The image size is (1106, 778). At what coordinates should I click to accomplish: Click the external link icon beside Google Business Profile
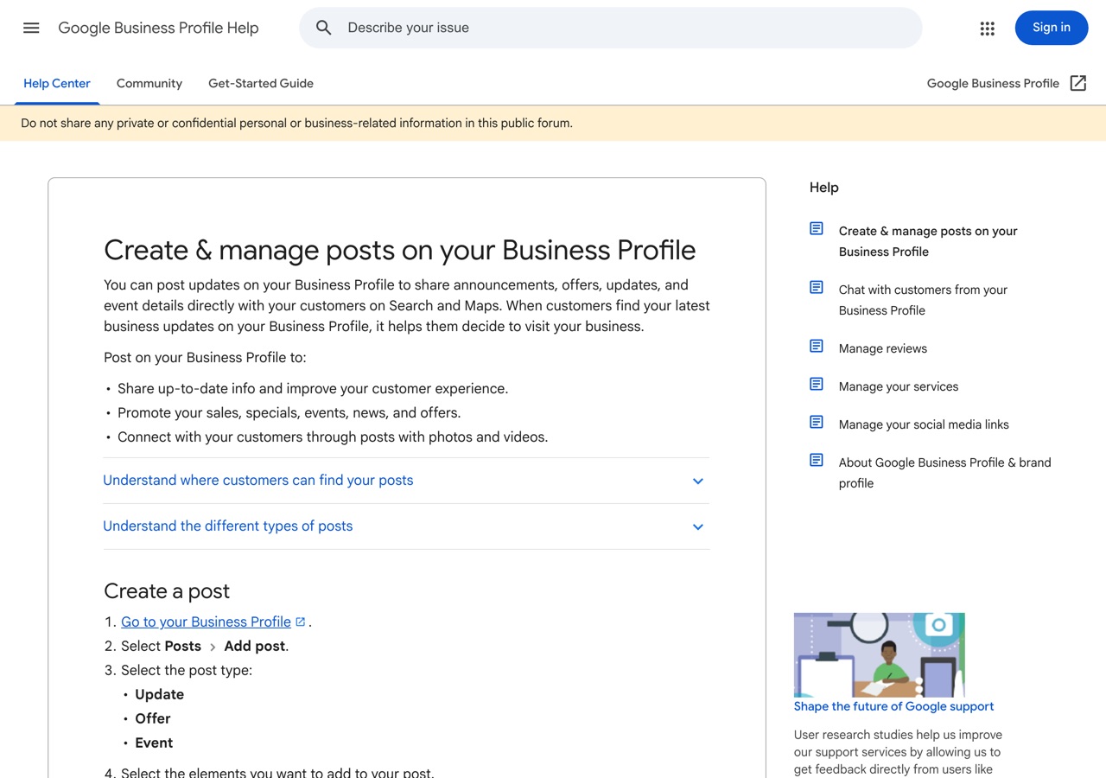(x=1078, y=83)
